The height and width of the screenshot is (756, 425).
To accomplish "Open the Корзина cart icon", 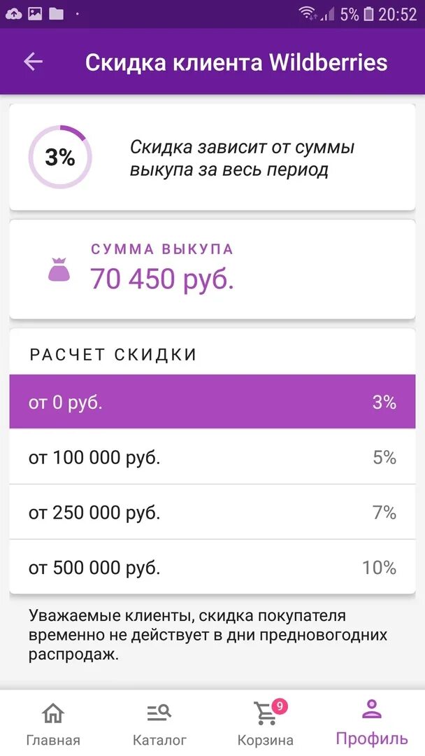I will (x=265, y=714).
